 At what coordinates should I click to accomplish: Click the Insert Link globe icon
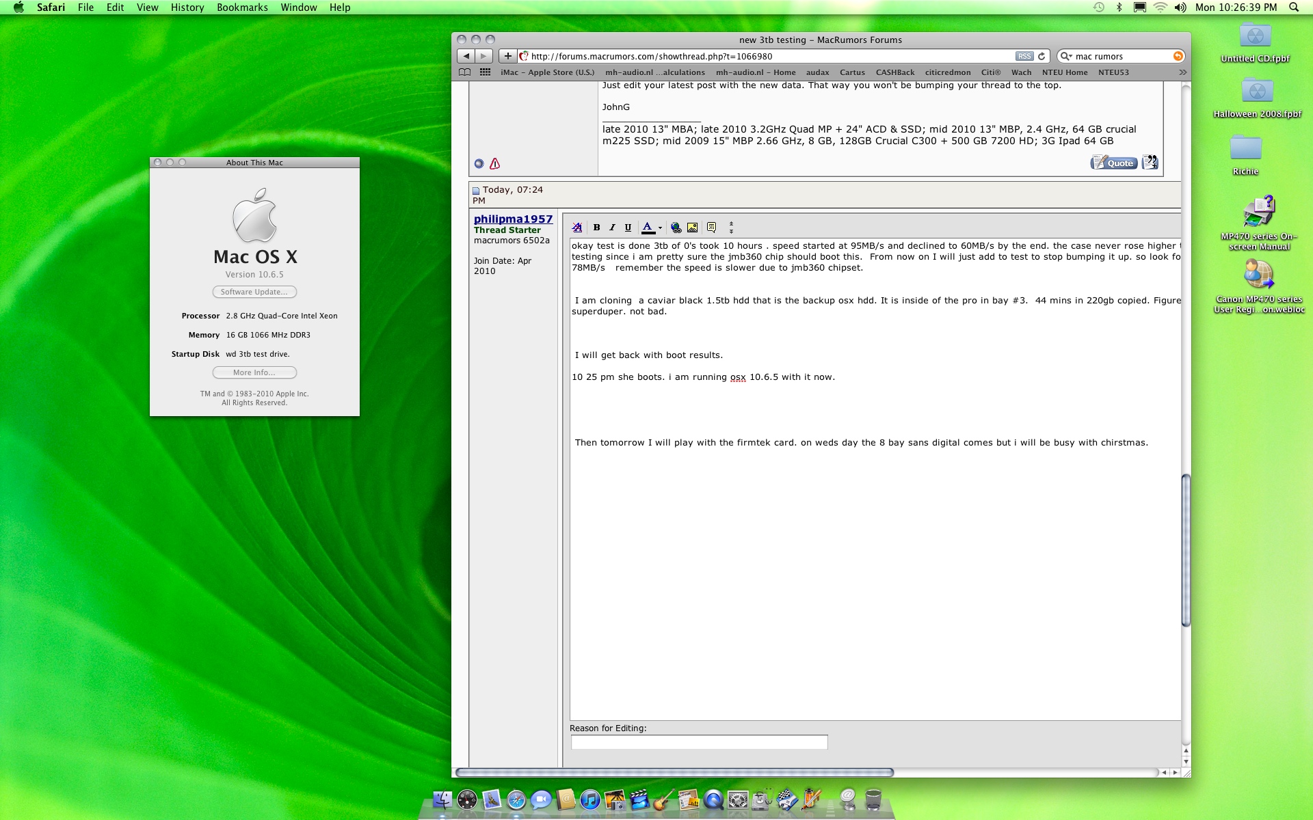pos(676,228)
